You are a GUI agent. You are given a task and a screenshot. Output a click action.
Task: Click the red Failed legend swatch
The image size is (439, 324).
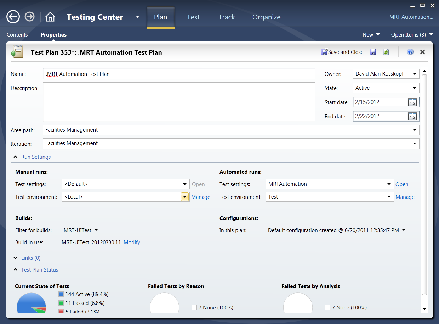(x=61, y=312)
